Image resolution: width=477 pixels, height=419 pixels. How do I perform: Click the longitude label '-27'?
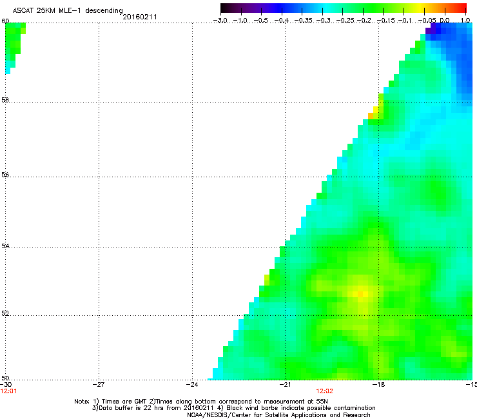pos(99,384)
